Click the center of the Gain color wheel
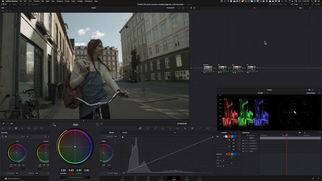Viewport: 322px width, 181px height. click(75, 147)
